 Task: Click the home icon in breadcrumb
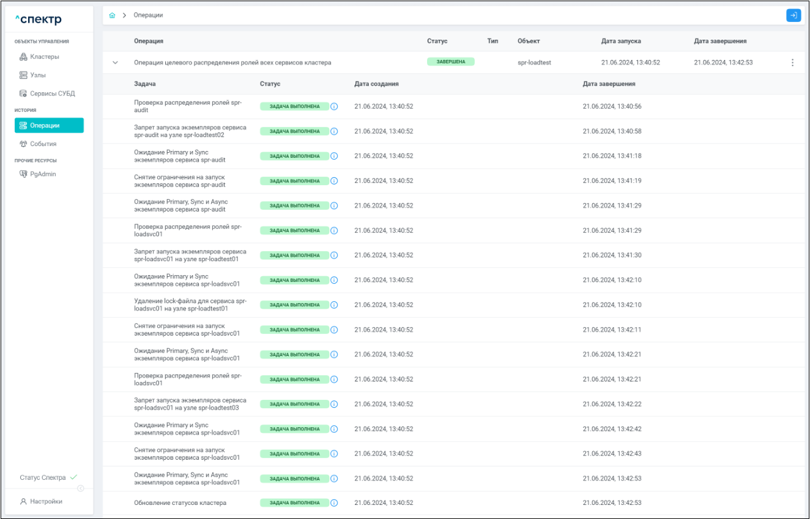[112, 15]
